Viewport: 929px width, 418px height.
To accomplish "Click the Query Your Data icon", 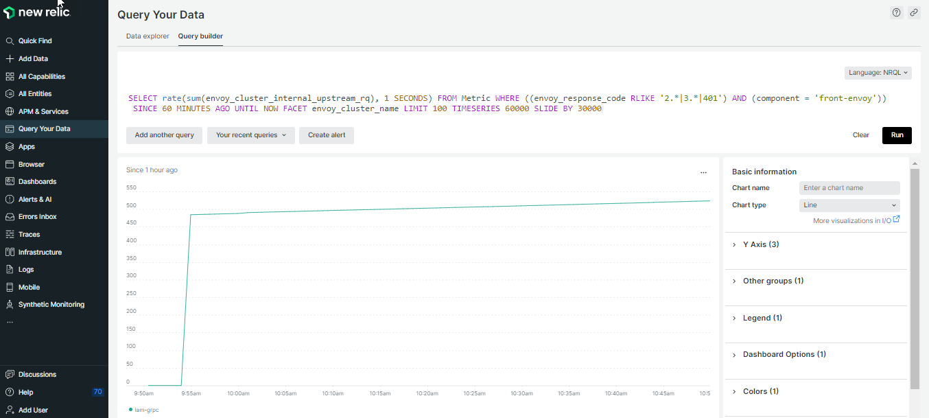I will click(x=10, y=129).
